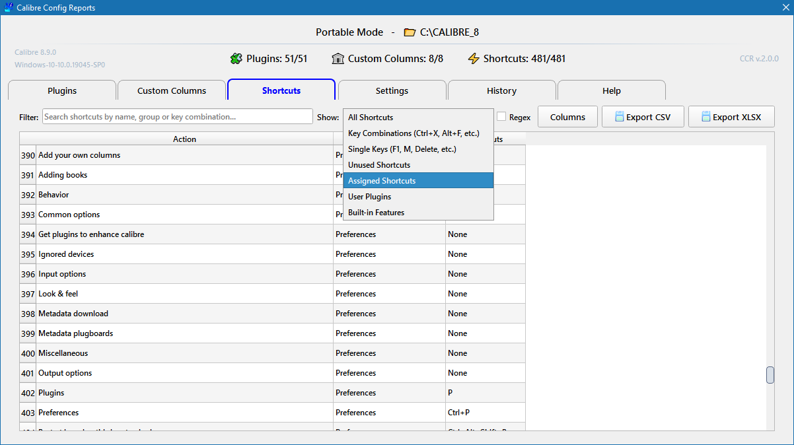The height and width of the screenshot is (445, 794).
Task: Open the Help tab
Action: [611, 90]
